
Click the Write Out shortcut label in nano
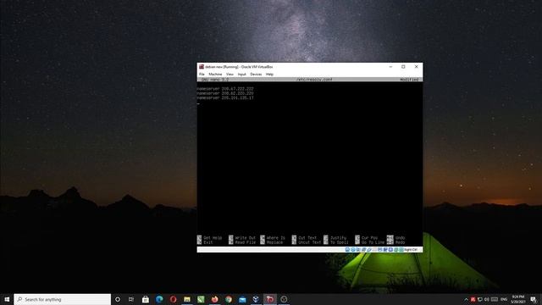click(245, 238)
